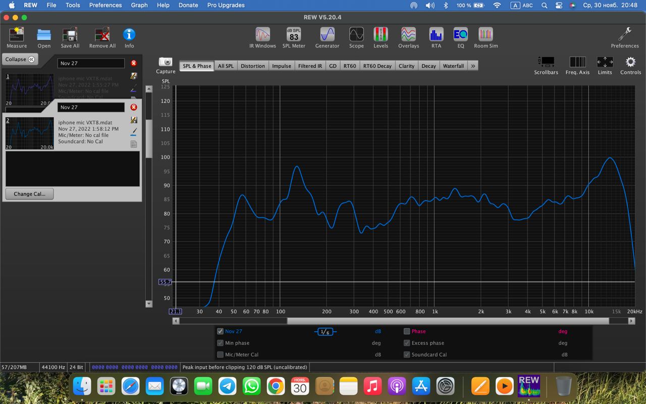Click the horizontal frequency scrollbar thumb
Screen dimensions: 646x404
pyautogui.click(x=448, y=321)
